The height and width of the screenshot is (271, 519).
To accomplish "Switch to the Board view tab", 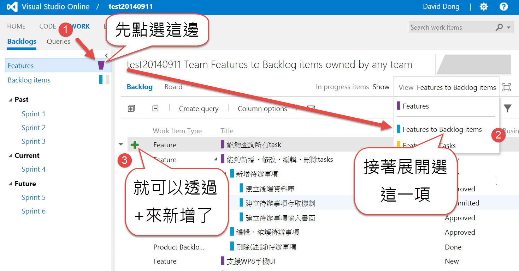I will pyautogui.click(x=173, y=87).
